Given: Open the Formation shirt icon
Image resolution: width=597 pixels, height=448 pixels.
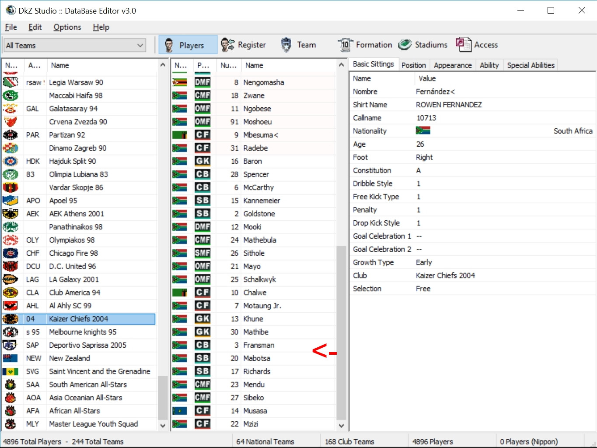Looking at the screenshot, I should coord(345,45).
